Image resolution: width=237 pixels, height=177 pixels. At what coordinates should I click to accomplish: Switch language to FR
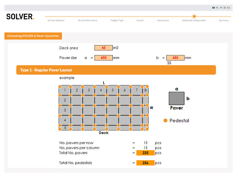[221, 8]
